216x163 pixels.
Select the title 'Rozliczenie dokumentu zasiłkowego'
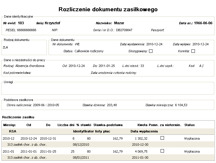click(x=108, y=9)
